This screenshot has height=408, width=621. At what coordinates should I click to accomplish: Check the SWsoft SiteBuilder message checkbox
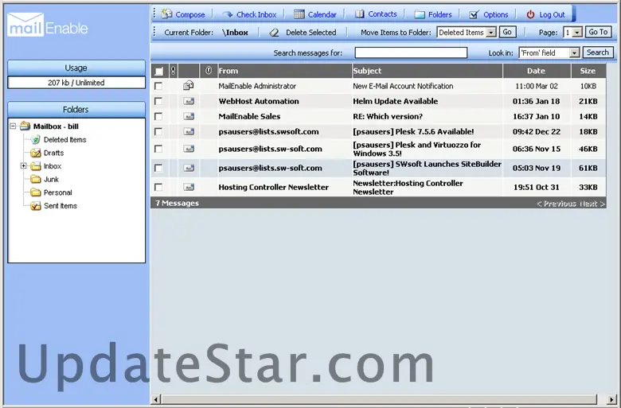point(158,168)
